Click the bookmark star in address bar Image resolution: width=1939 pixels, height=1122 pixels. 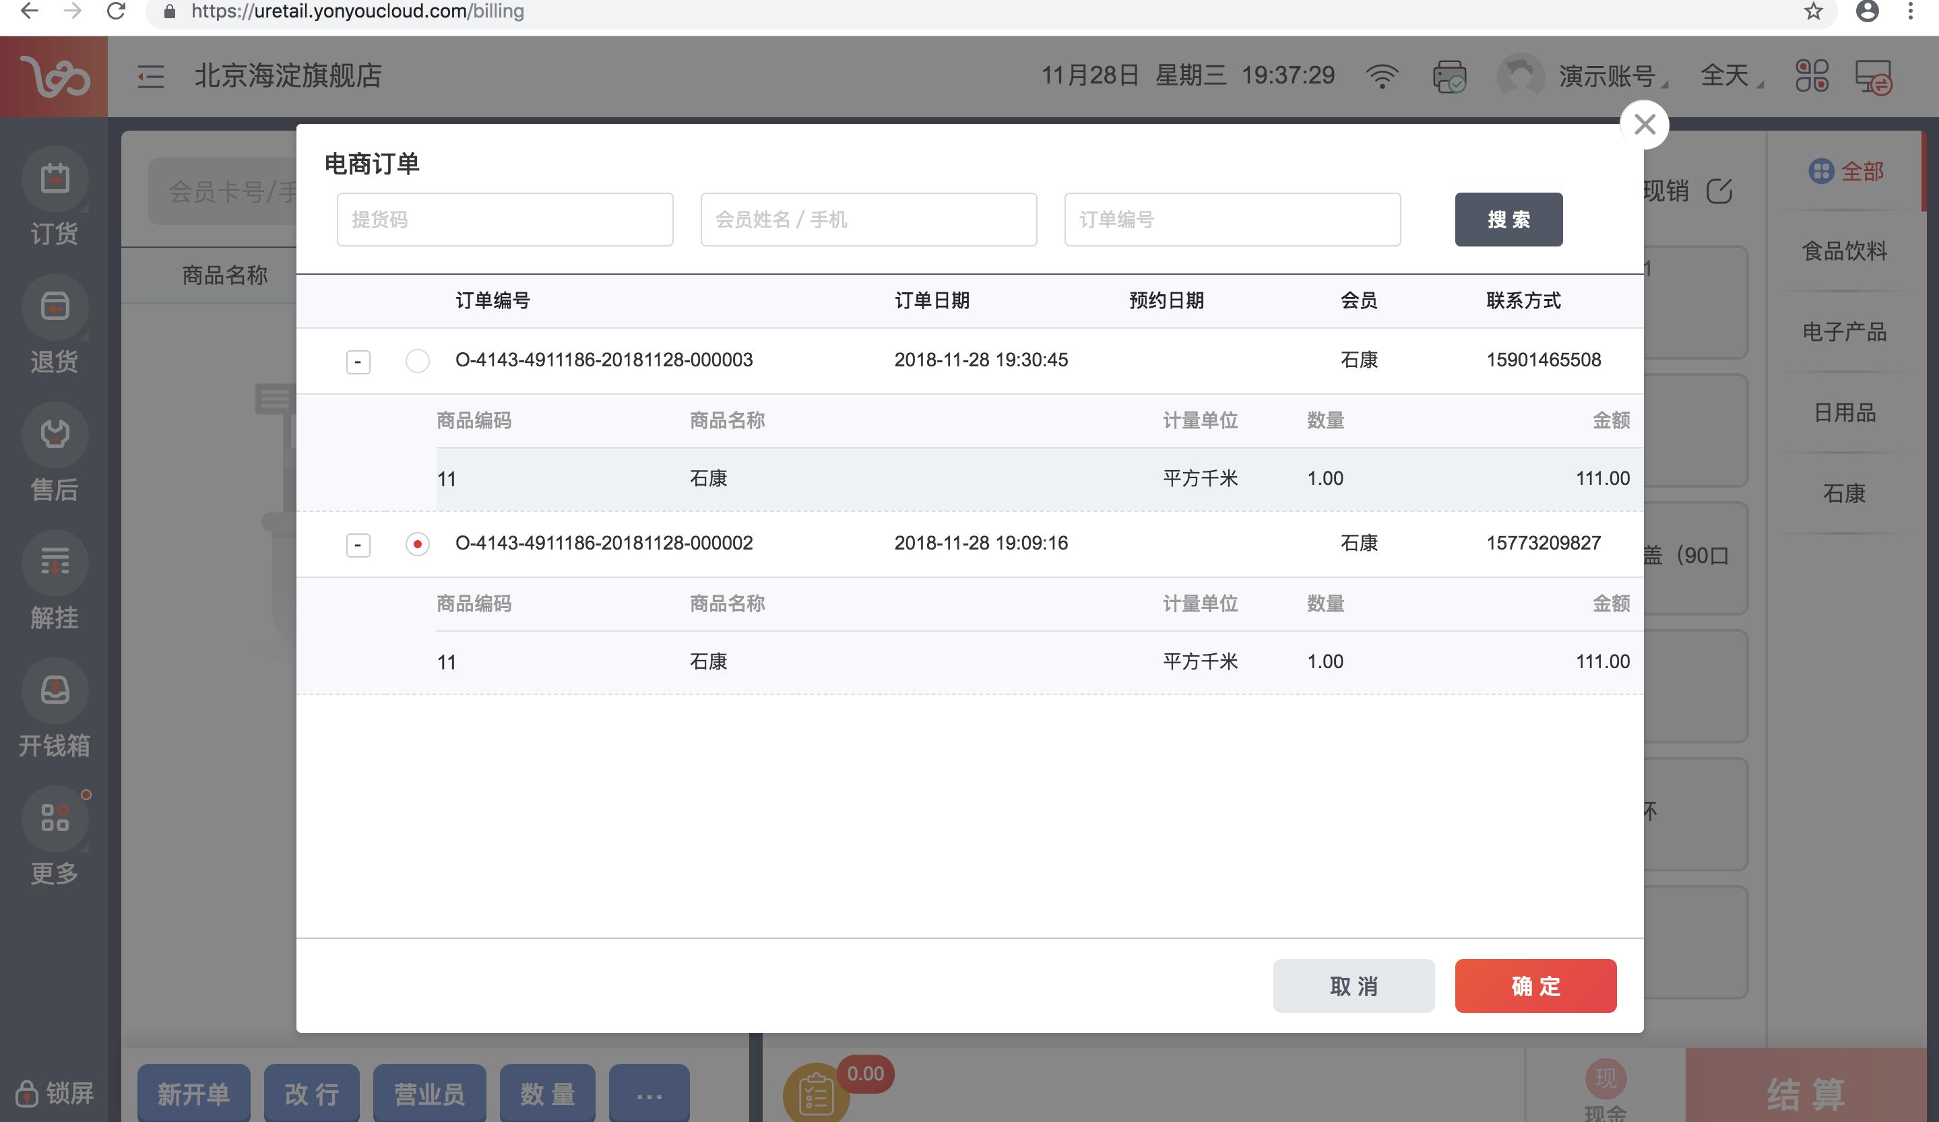pyautogui.click(x=1814, y=11)
